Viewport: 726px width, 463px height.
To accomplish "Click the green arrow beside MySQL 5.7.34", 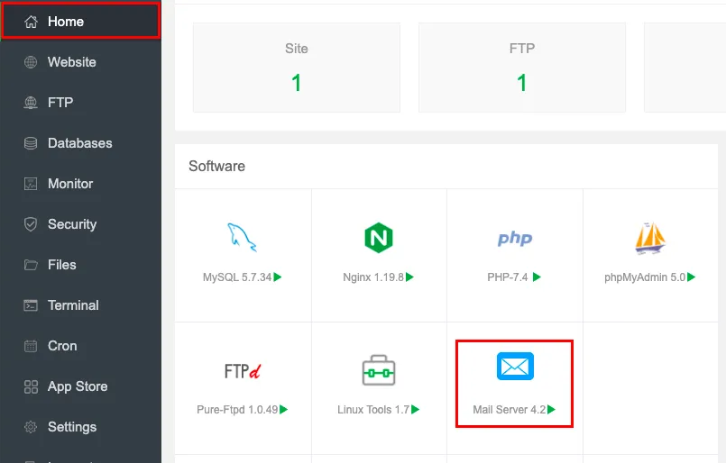I will (278, 277).
